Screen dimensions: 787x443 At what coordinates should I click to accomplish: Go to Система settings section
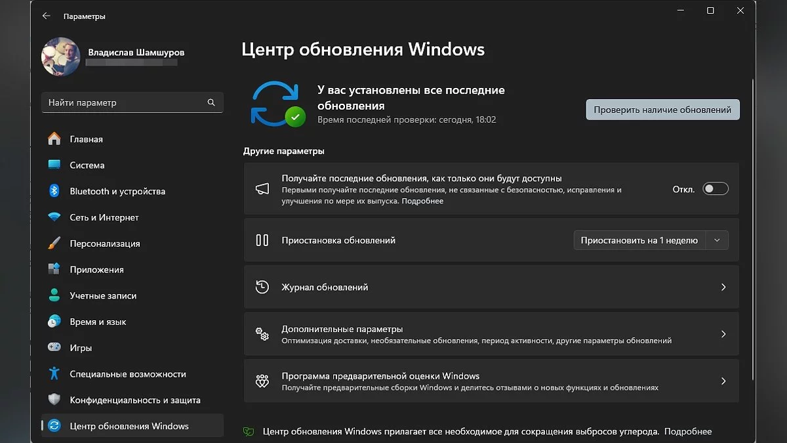(x=87, y=165)
